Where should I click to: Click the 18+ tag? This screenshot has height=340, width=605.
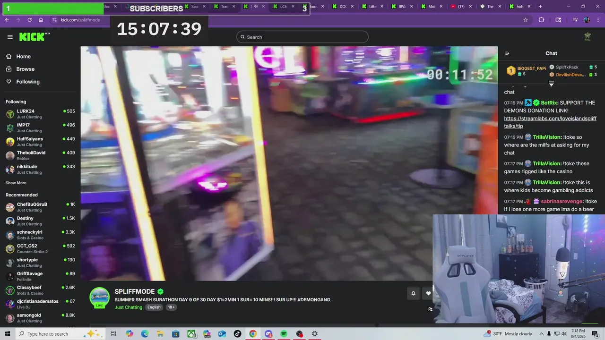[x=171, y=307]
